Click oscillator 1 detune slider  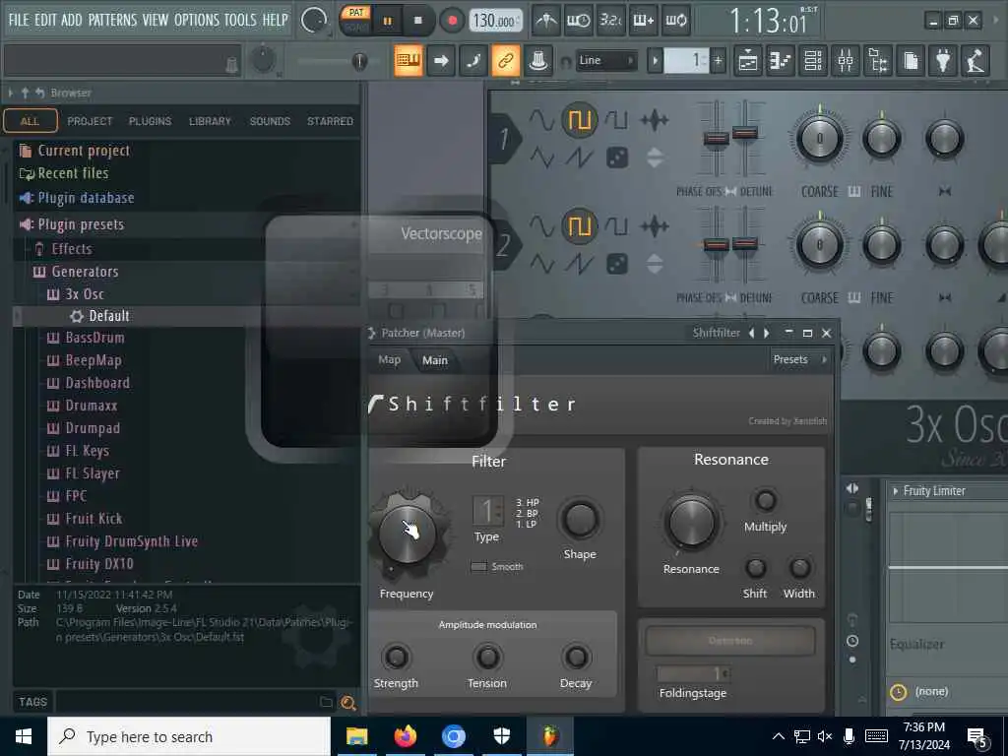click(x=745, y=133)
